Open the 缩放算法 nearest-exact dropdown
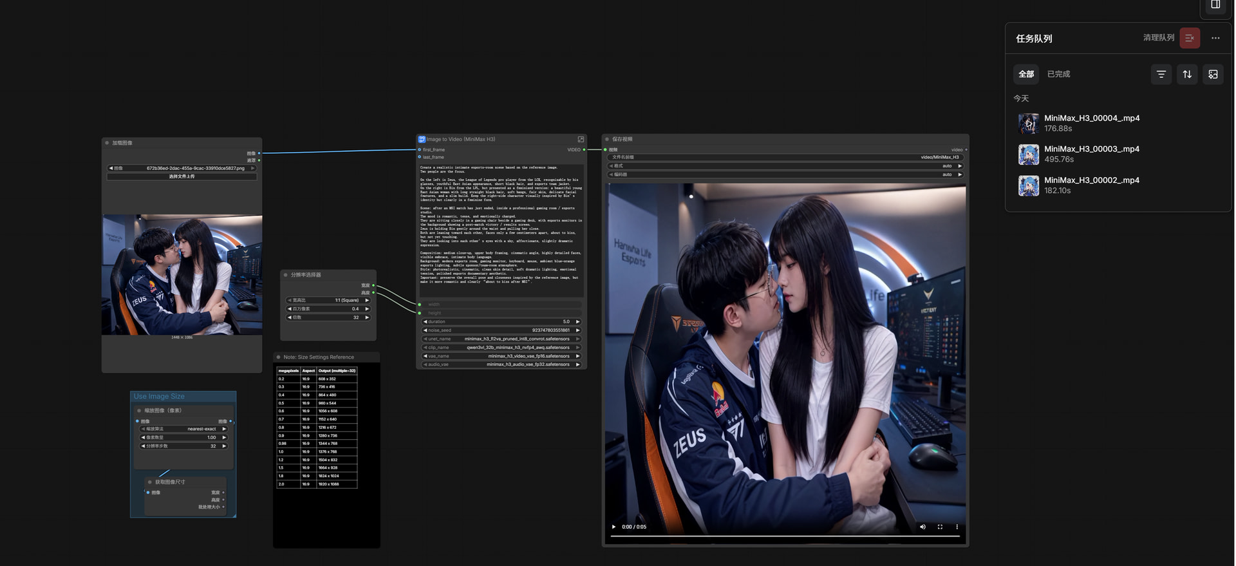This screenshot has width=1236, height=566. click(183, 429)
